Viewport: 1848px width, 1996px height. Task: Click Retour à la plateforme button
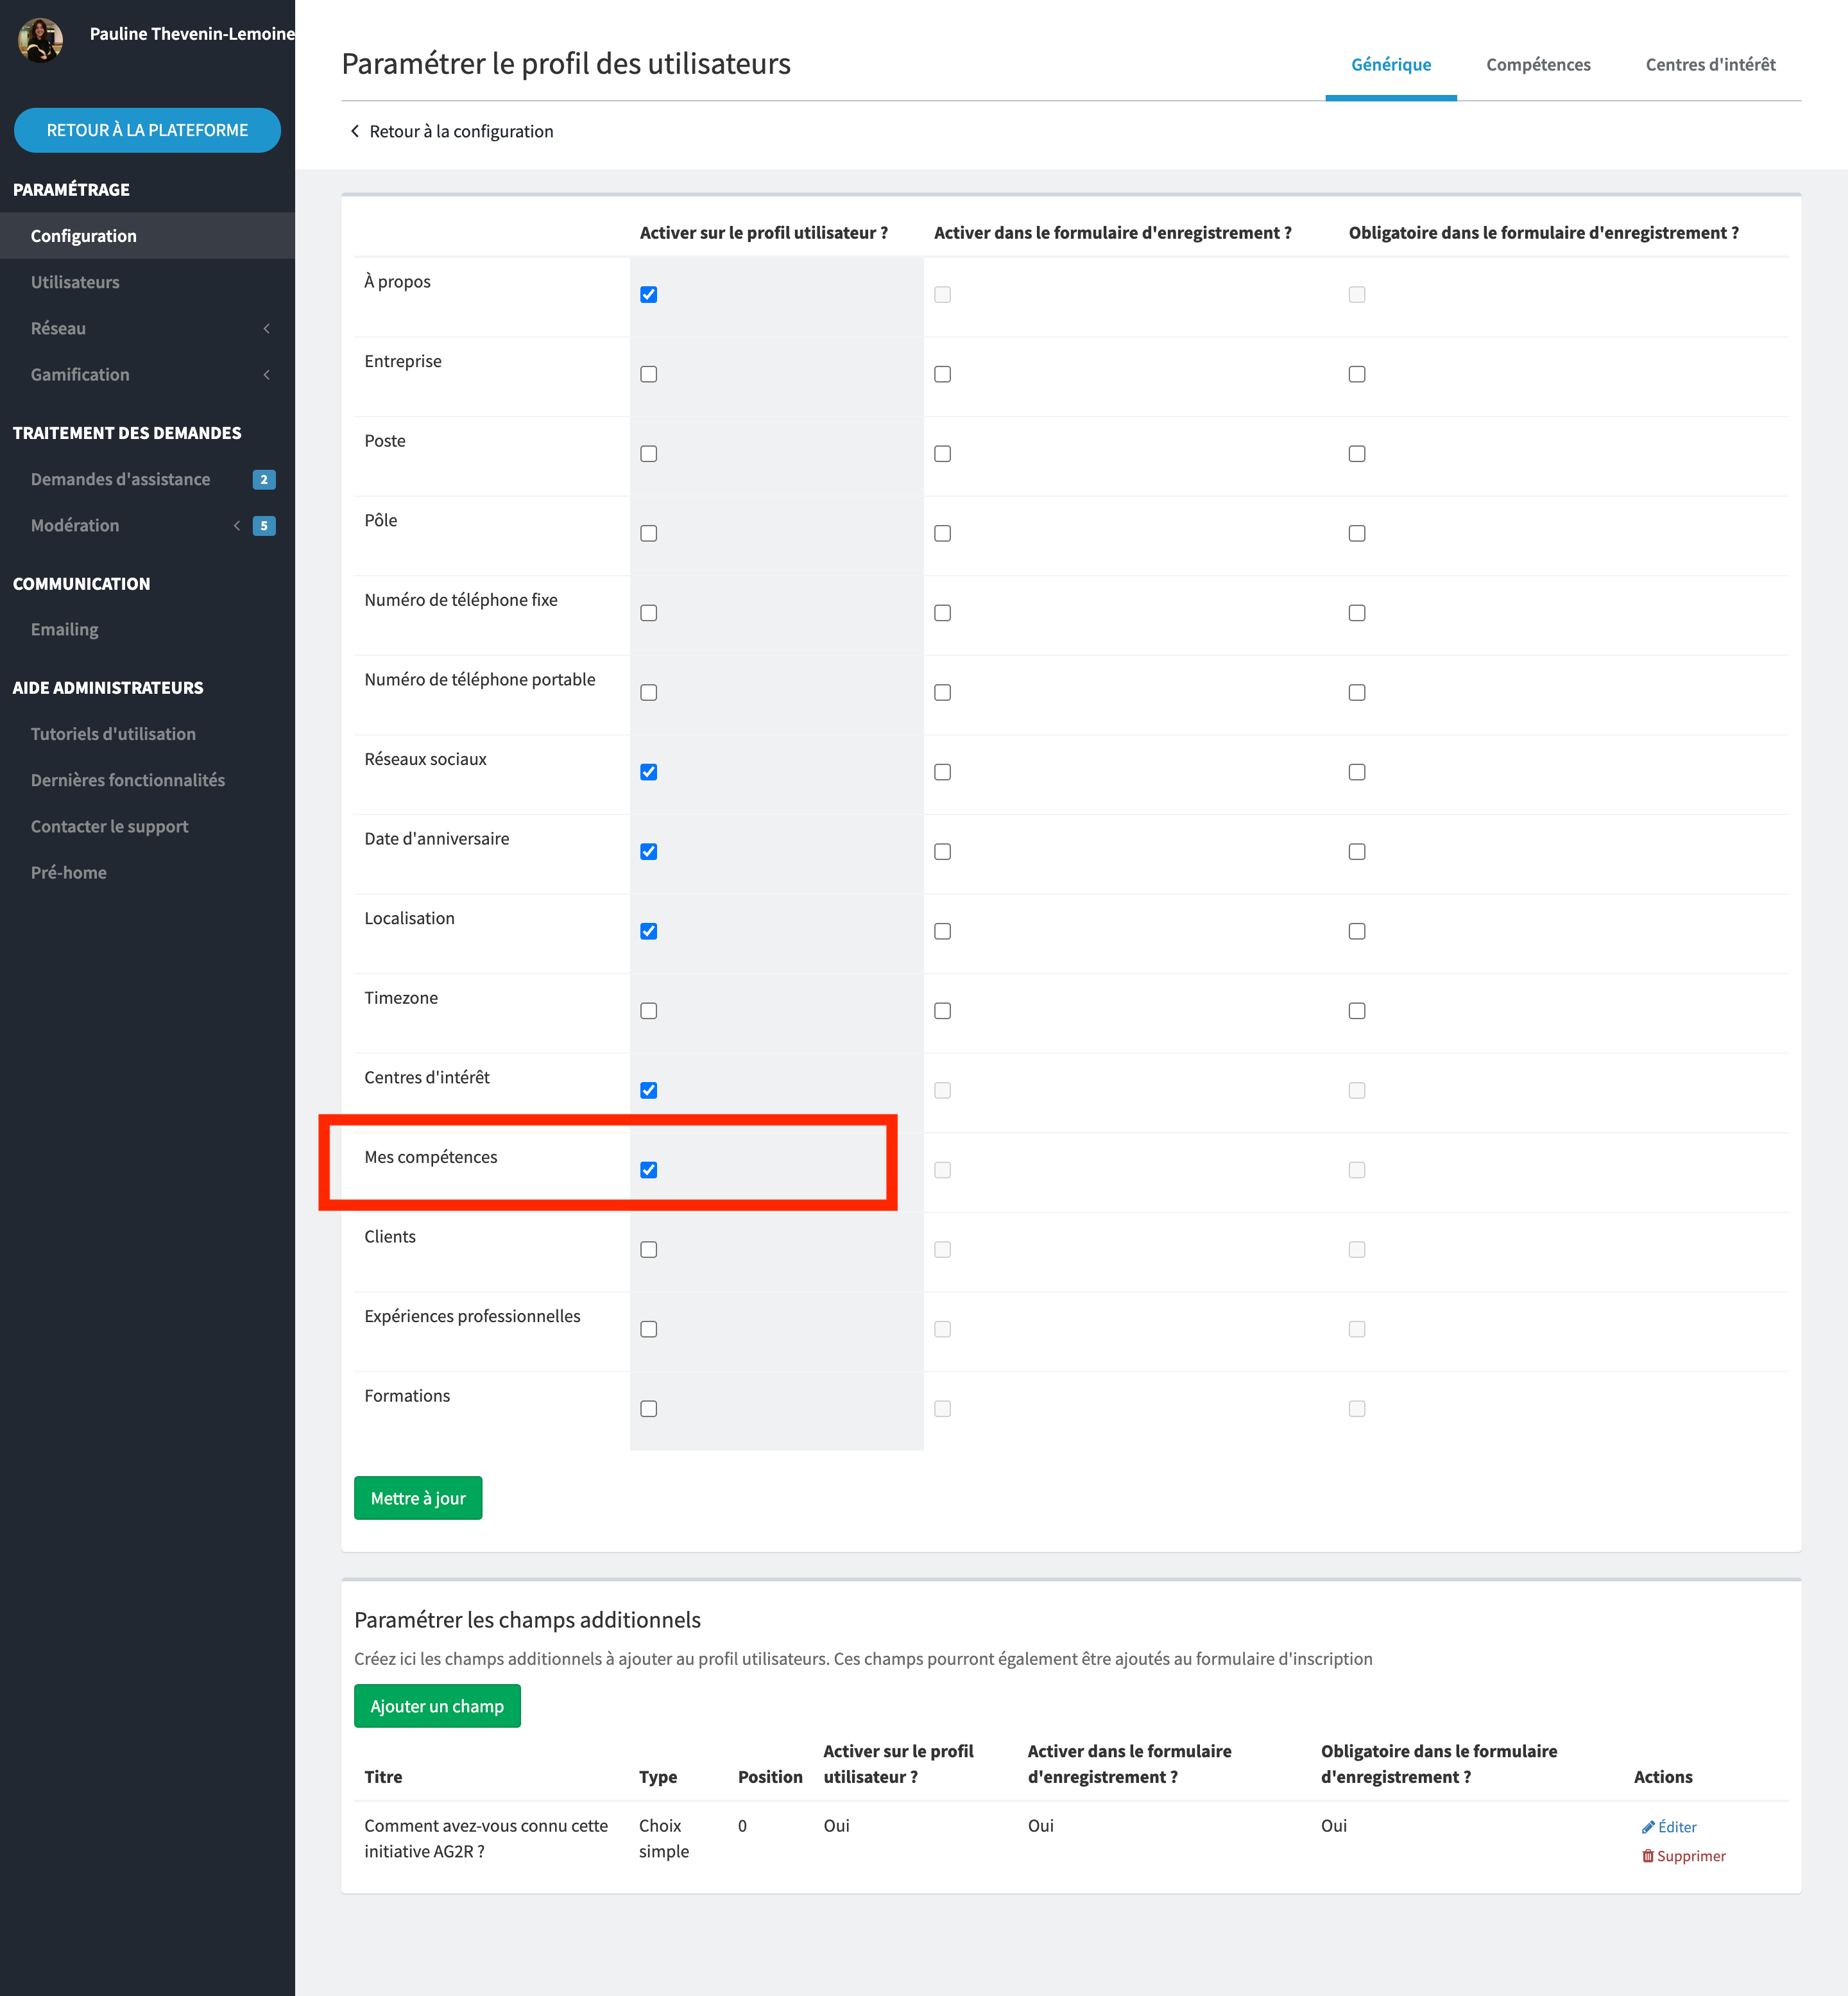[147, 130]
